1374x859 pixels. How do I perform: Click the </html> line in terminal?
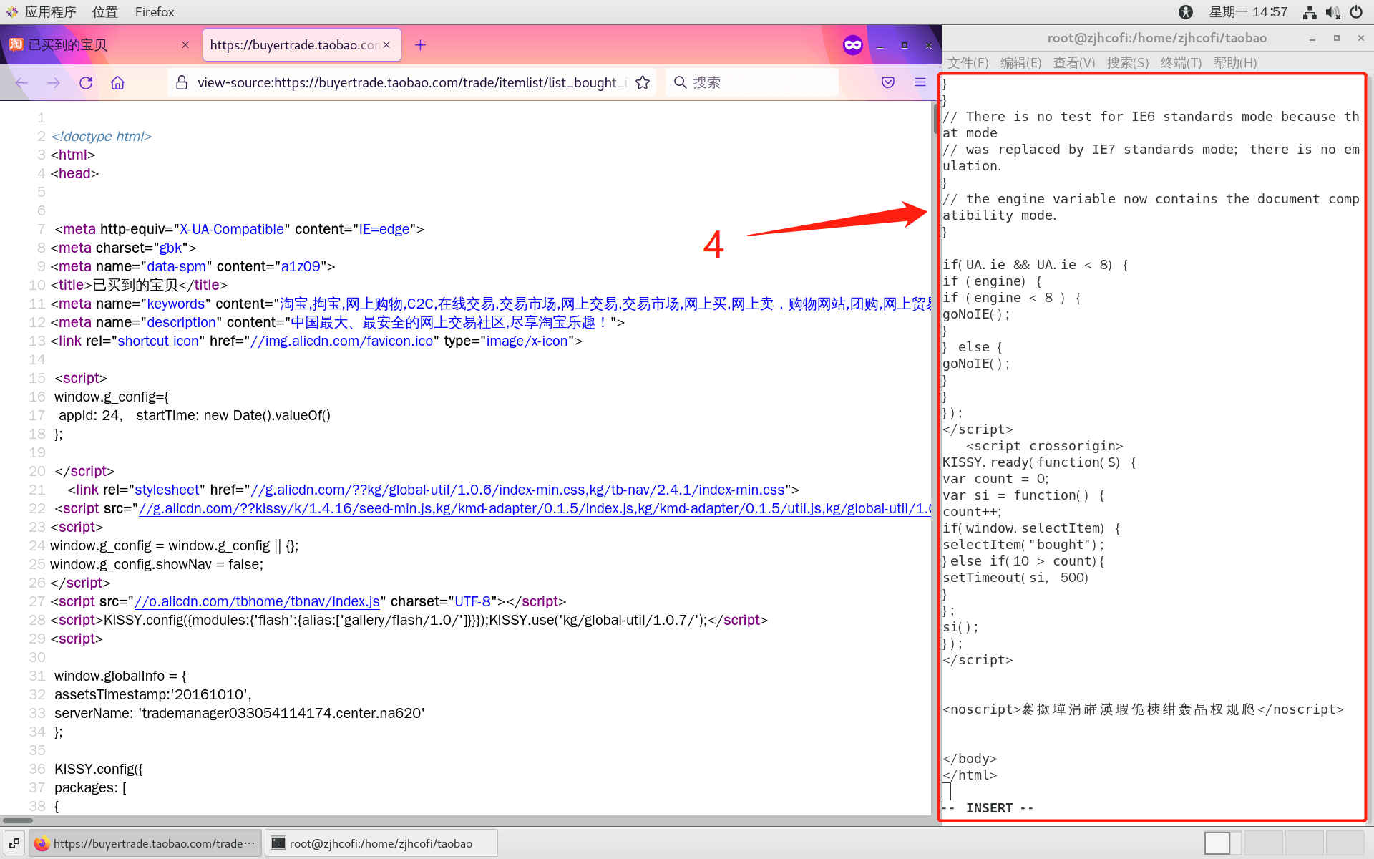(970, 775)
